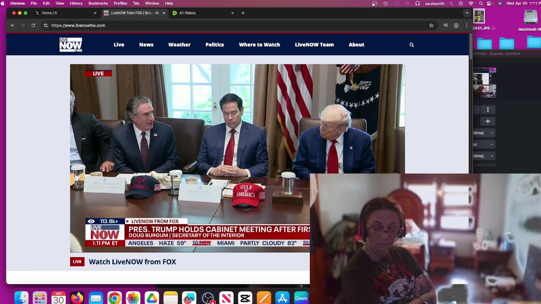Image resolution: width=541 pixels, height=304 pixels.
Task: Switch to the Home / X tab
Action: [66, 13]
